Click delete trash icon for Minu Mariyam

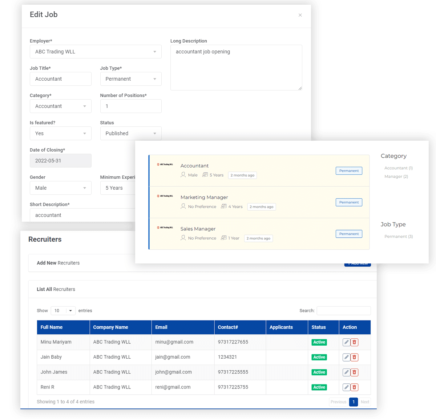click(355, 342)
